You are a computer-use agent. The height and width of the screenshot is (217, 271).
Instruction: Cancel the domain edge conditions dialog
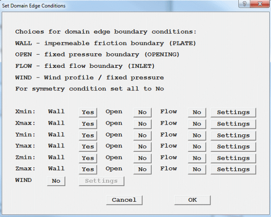click(x=124, y=200)
